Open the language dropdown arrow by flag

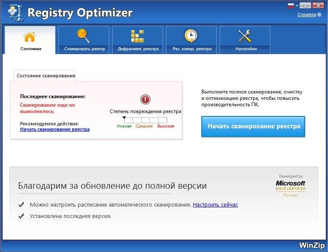click(297, 6)
